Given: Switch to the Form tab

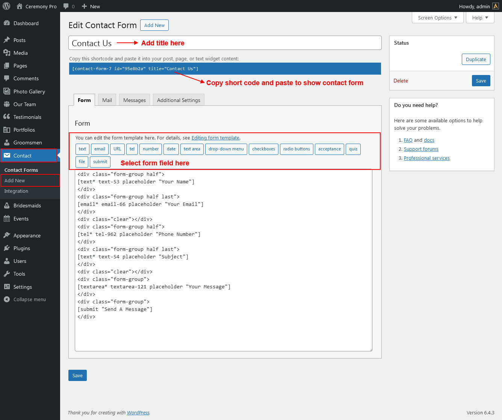Looking at the screenshot, I should pos(84,100).
